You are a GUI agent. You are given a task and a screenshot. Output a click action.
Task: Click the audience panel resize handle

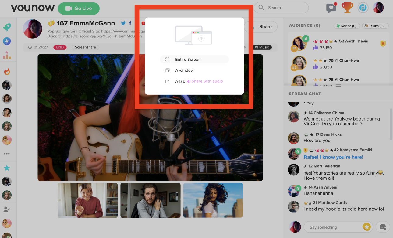(338, 86)
